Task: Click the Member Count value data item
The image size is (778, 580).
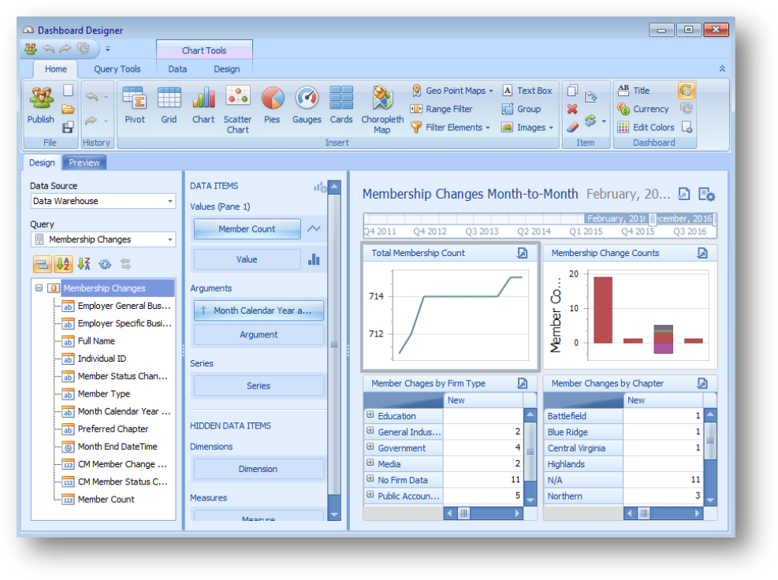Action: [247, 229]
